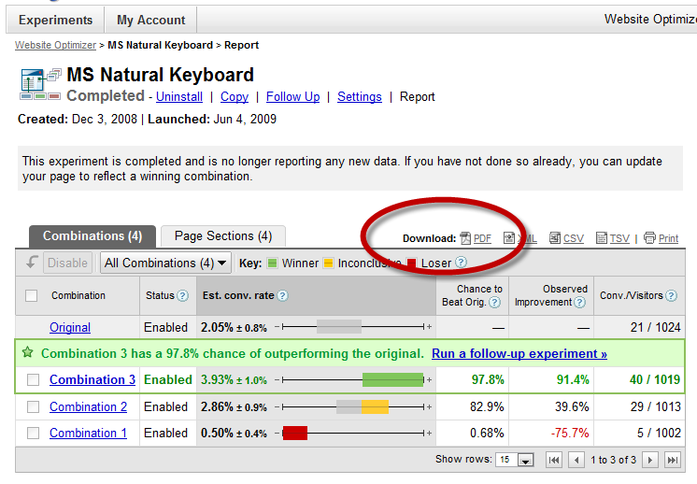Go to first page of rows

[554, 460]
